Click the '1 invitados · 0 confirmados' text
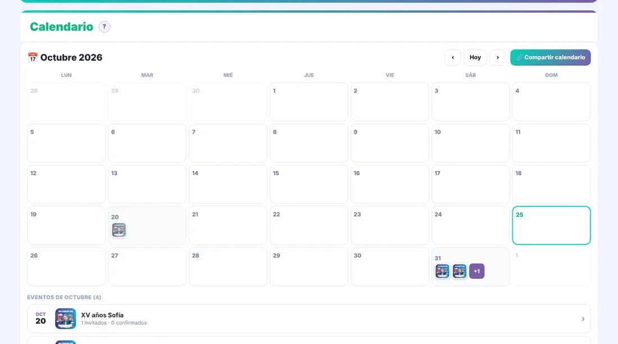Viewport: 618px width, 344px height. click(x=114, y=323)
